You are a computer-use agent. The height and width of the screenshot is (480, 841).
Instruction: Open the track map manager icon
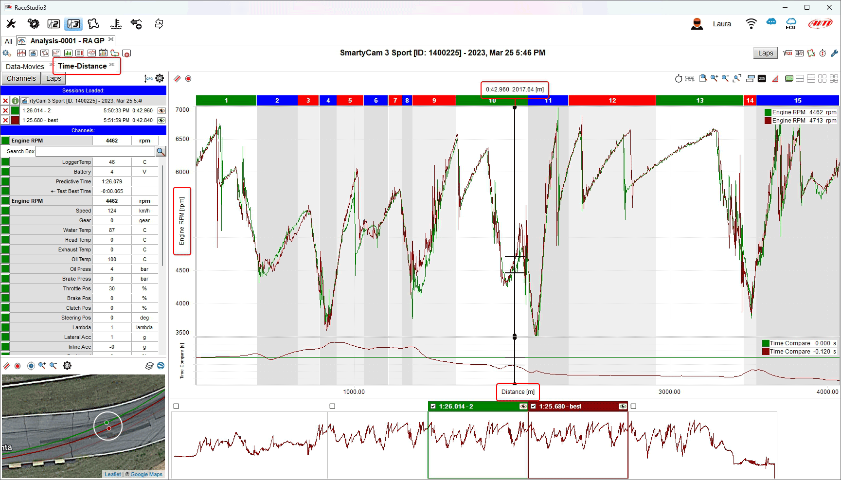pos(93,24)
